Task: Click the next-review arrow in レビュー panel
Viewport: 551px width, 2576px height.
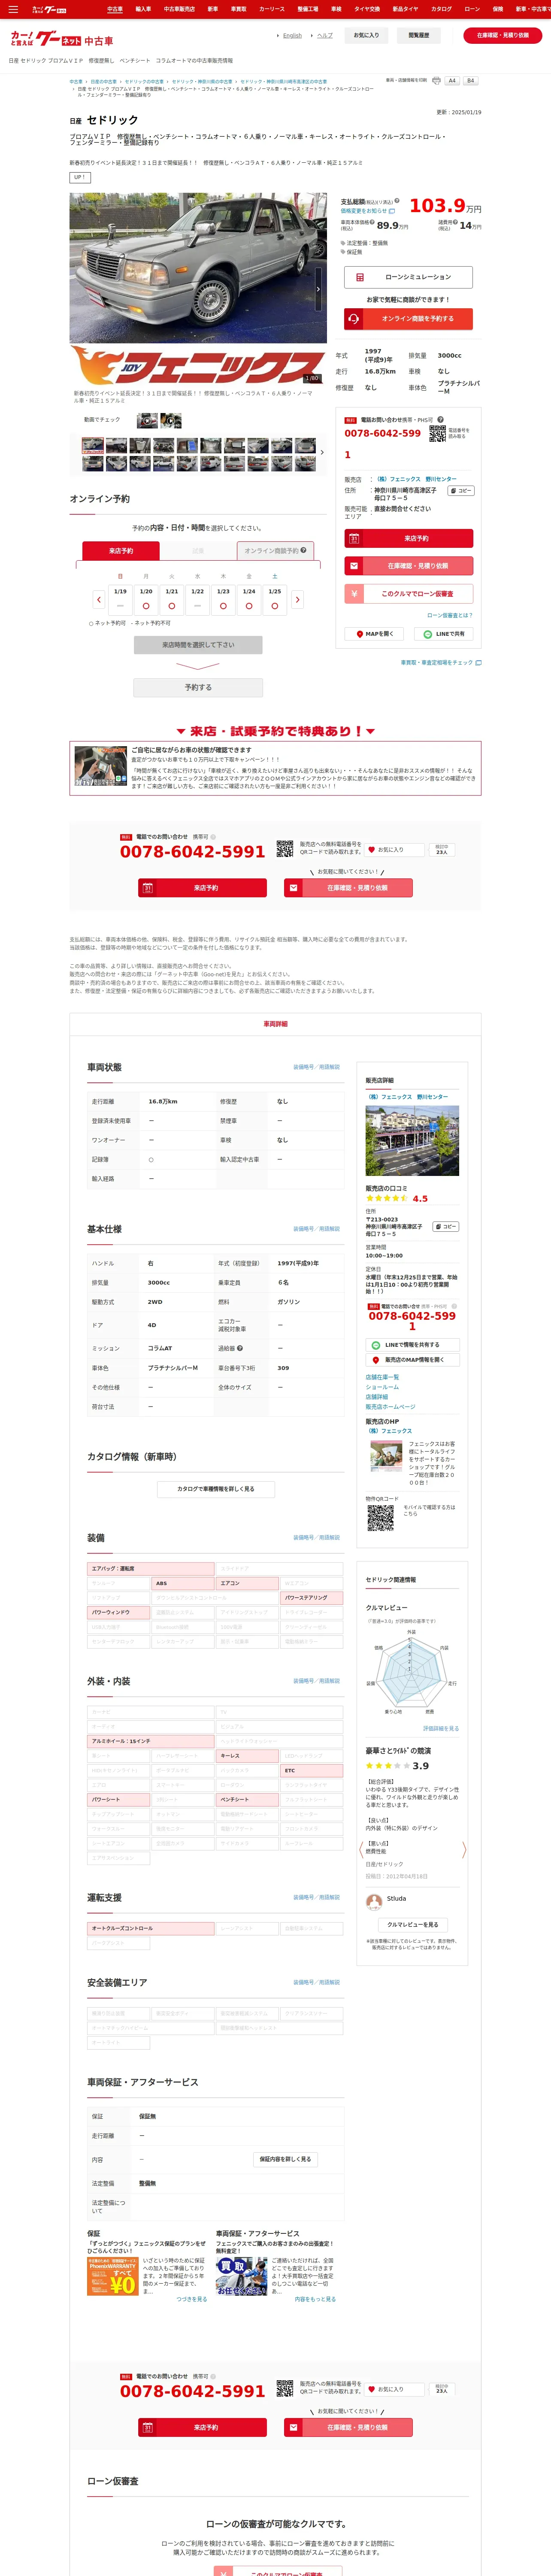Action: coord(464,1850)
